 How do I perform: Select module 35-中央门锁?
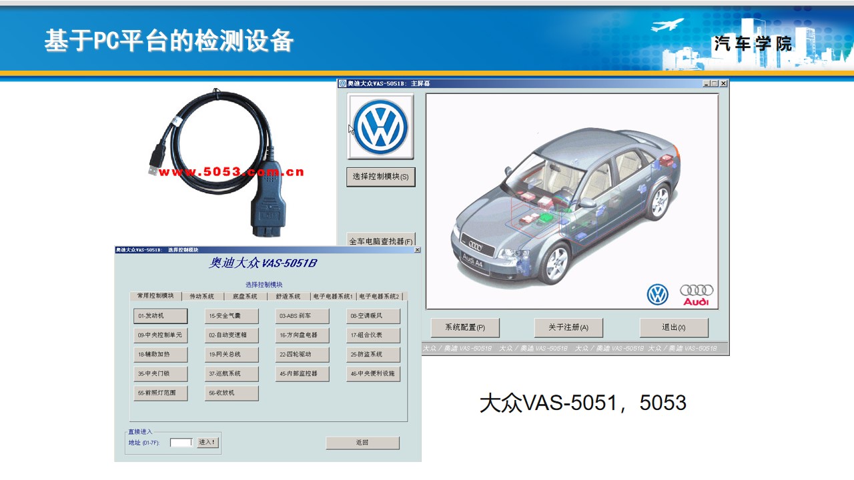click(x=161, y=374)
